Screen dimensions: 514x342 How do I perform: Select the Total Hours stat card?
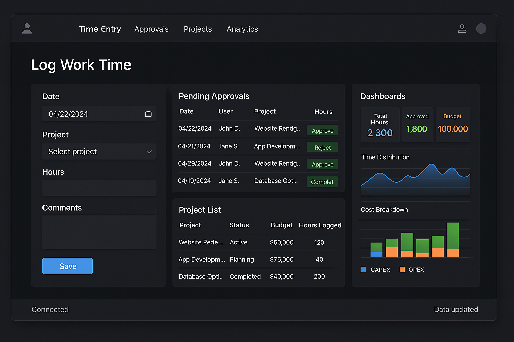pyautogui.click(x=380, y=125)
